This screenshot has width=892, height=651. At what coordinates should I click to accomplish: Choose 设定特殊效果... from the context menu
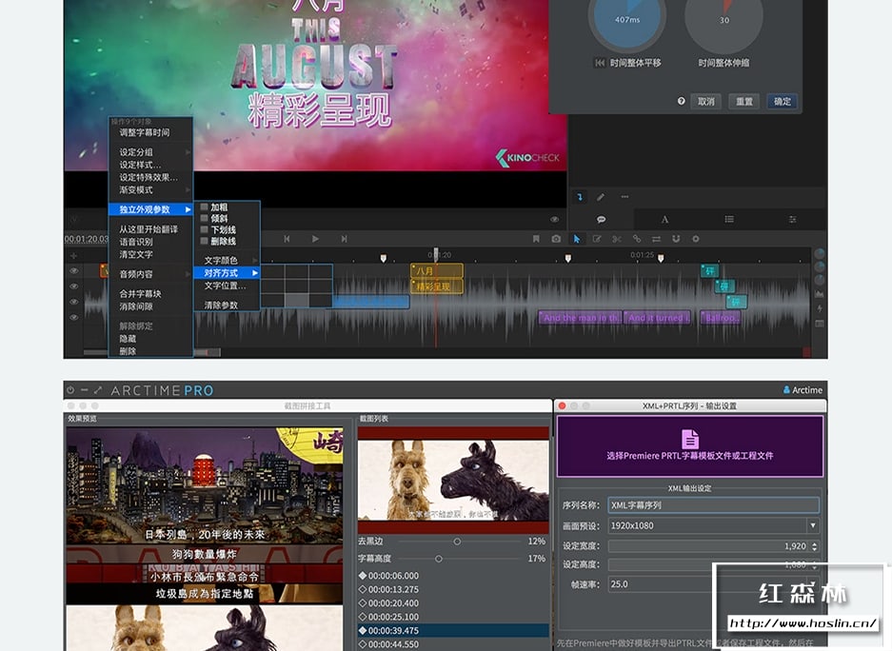click(x=150, y=177)
